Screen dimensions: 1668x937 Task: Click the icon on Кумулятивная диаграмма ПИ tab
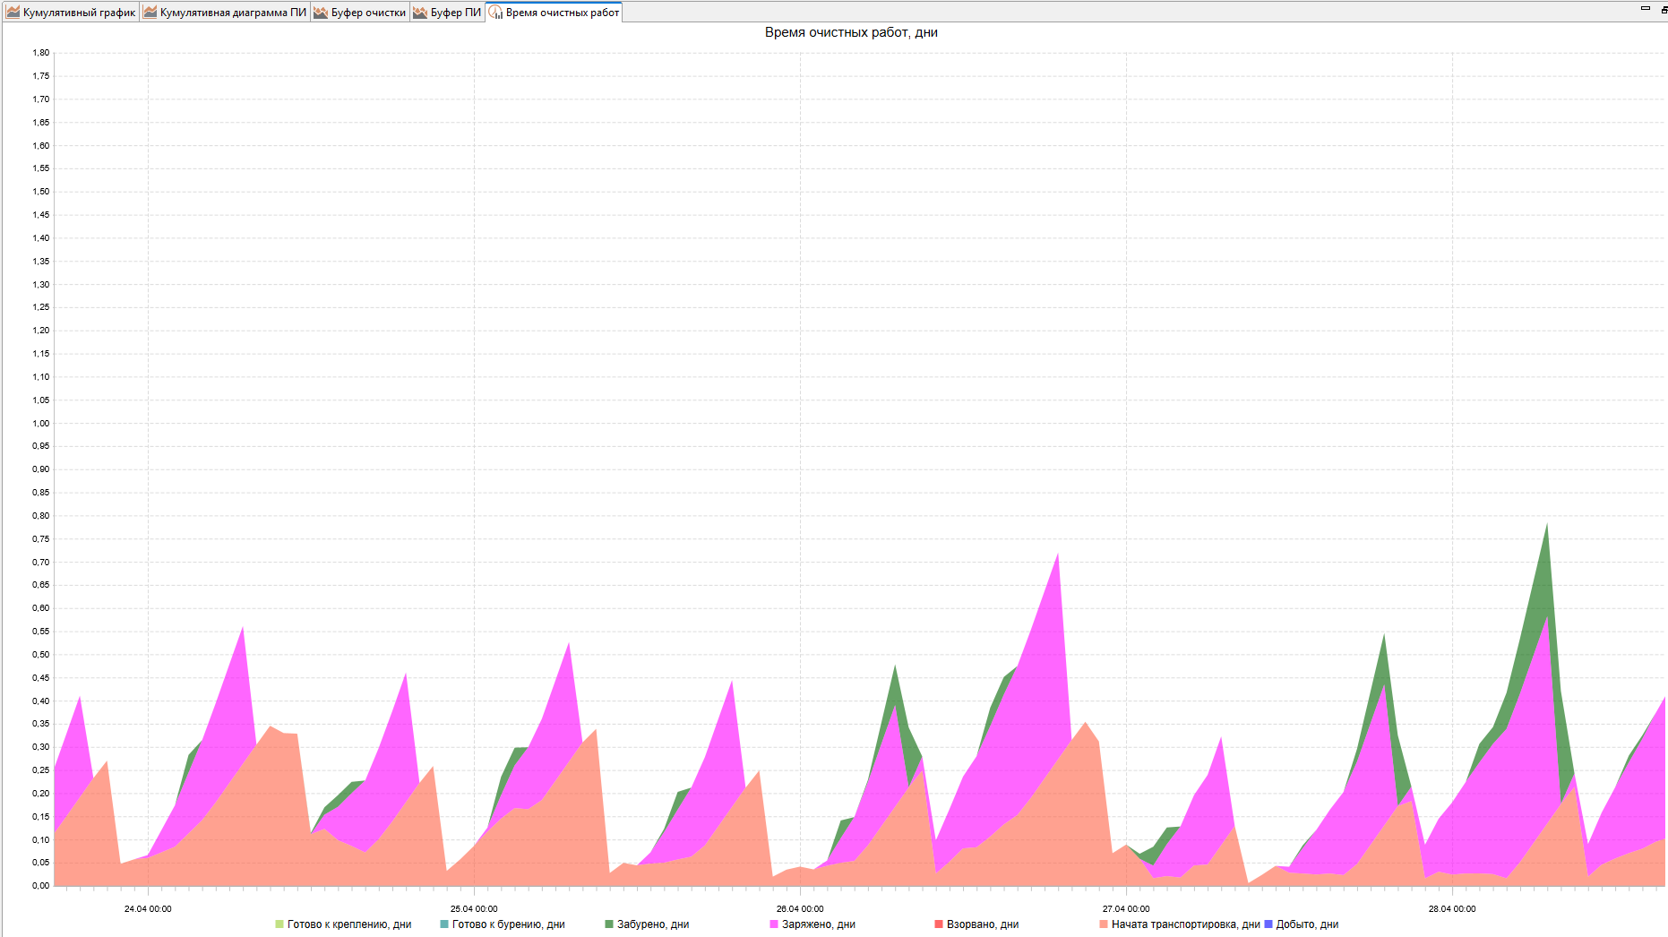[150, 13]
